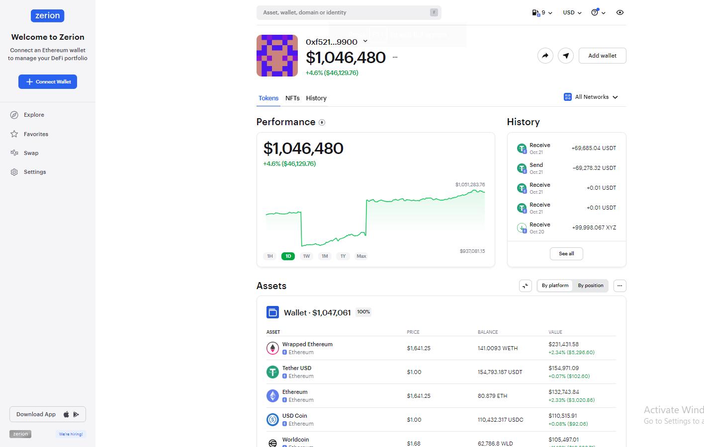Select the 1D chart range
The image size is (704, 447).
(288, 256)
